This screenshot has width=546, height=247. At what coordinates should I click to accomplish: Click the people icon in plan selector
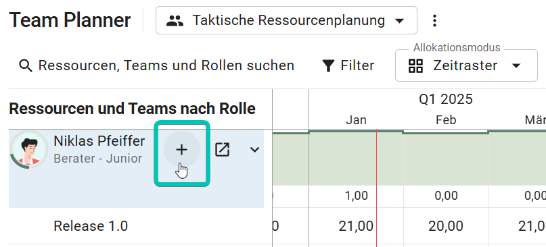[x=175, y=20]
